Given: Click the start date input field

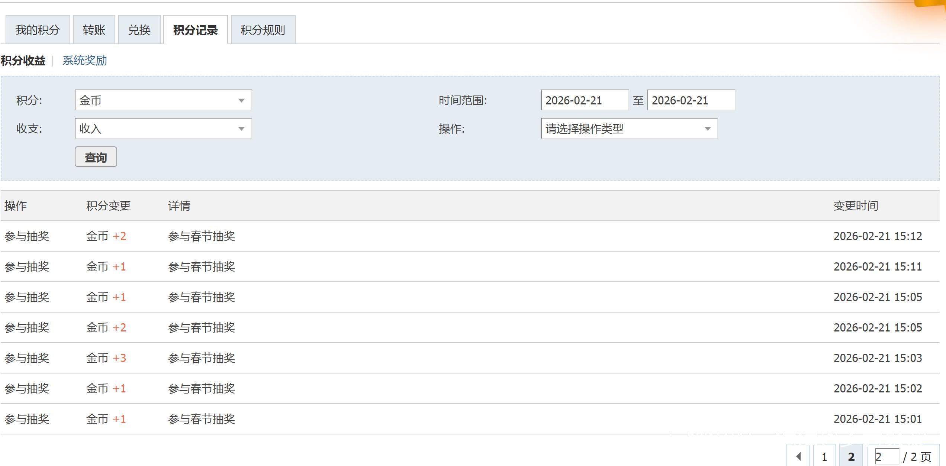Looking at the screenshot, I should point(584,100).
